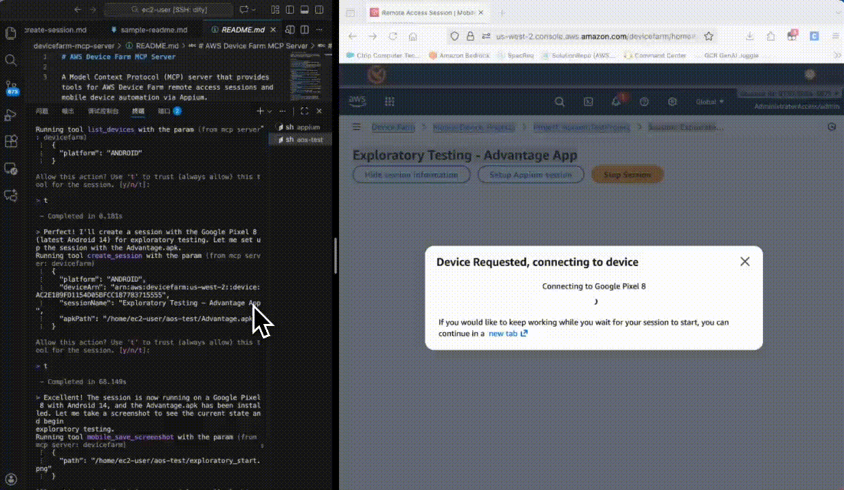
Task: Close the terminal panel
Action: [x=320, y=111]
